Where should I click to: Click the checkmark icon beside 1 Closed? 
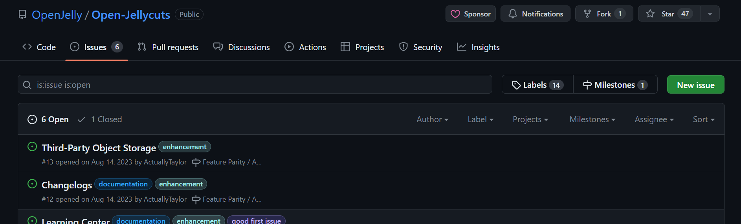81,119
